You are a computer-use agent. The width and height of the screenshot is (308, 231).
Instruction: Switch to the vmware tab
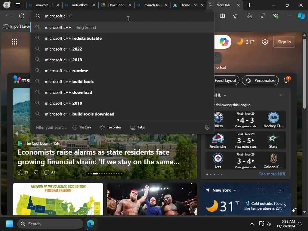pos(44,5)
